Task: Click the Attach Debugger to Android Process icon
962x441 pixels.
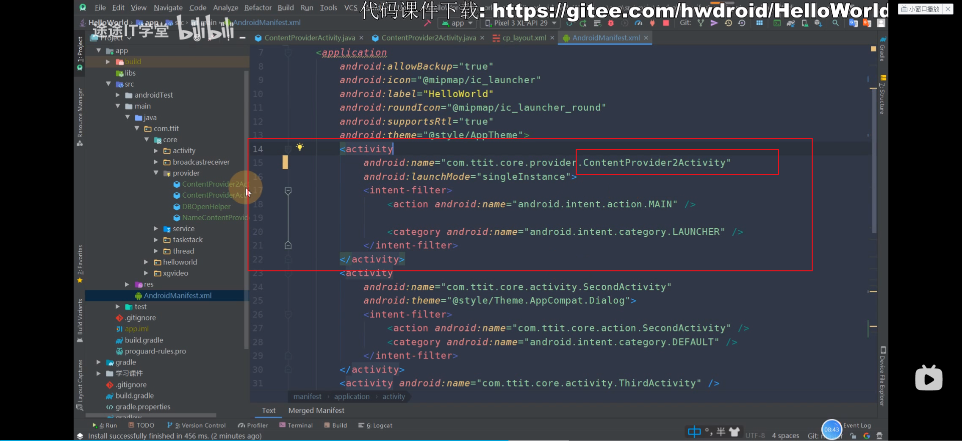Action: click(x=652, y=23)
